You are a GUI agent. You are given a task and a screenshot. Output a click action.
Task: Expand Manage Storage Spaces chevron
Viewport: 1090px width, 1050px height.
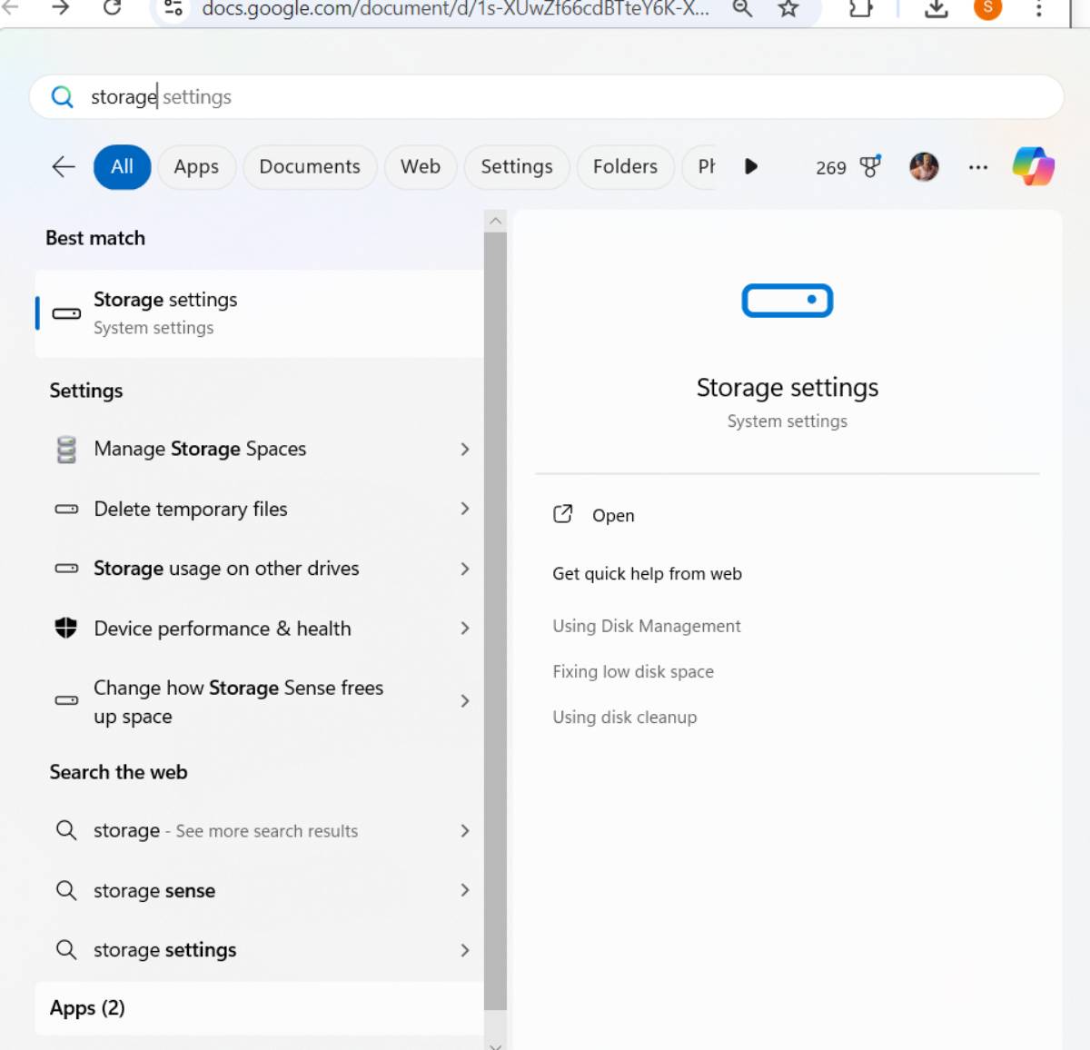pyautogui.click(x=465, y=450)
